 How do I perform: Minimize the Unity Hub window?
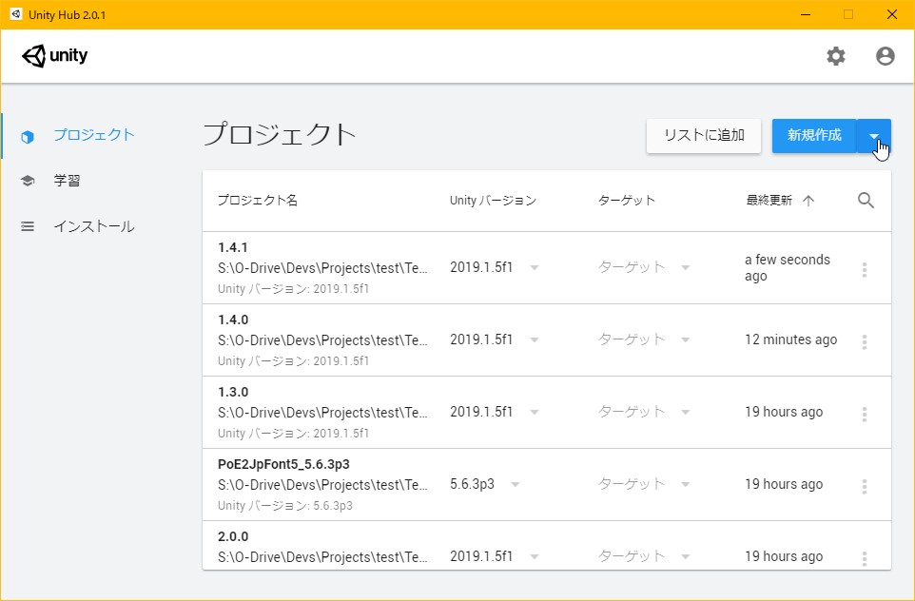click(x=806, y=14)
